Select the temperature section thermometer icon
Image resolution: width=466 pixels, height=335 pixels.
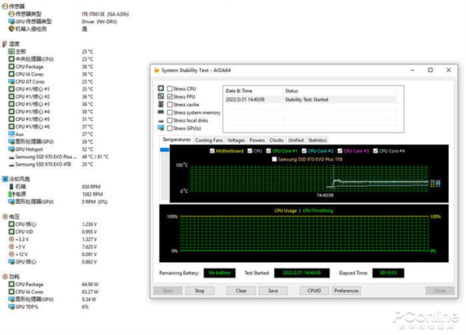[x=5, y=44]
